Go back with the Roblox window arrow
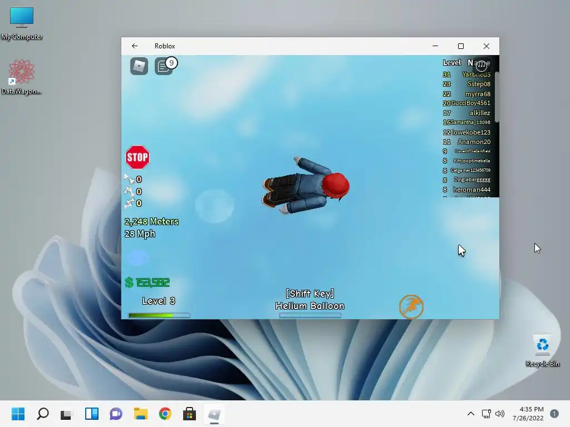This screenshot has height=427, width=570. click(135, 46)
